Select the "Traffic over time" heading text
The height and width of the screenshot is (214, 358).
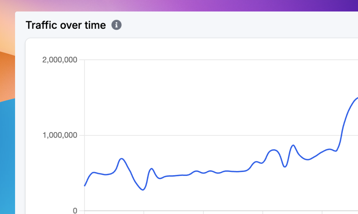(66, 25)
